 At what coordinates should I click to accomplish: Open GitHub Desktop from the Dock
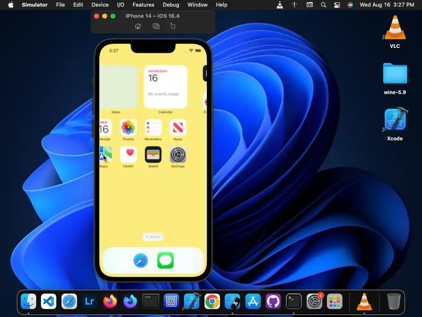[x=273, y=301]
